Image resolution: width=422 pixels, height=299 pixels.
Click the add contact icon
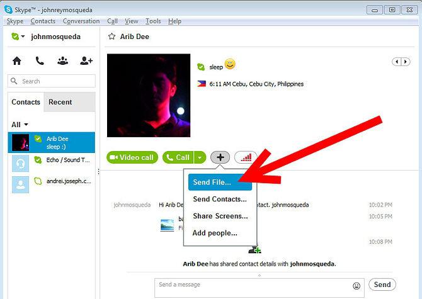coord(86,61)
